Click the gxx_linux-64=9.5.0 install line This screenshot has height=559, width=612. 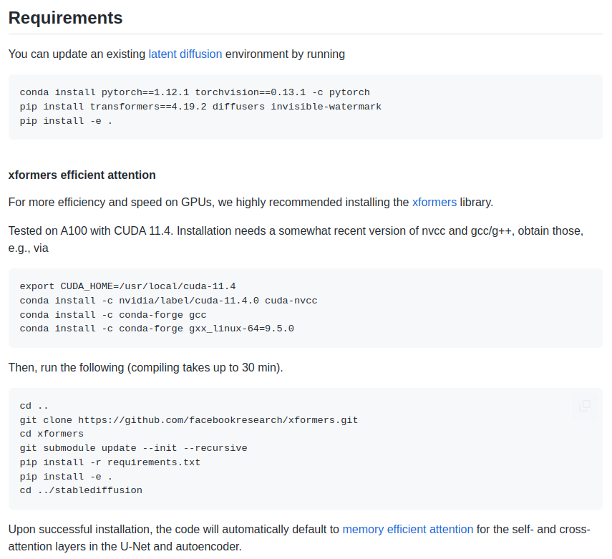[157, 329]
